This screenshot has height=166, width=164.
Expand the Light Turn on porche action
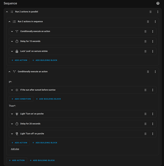[12, 114]
